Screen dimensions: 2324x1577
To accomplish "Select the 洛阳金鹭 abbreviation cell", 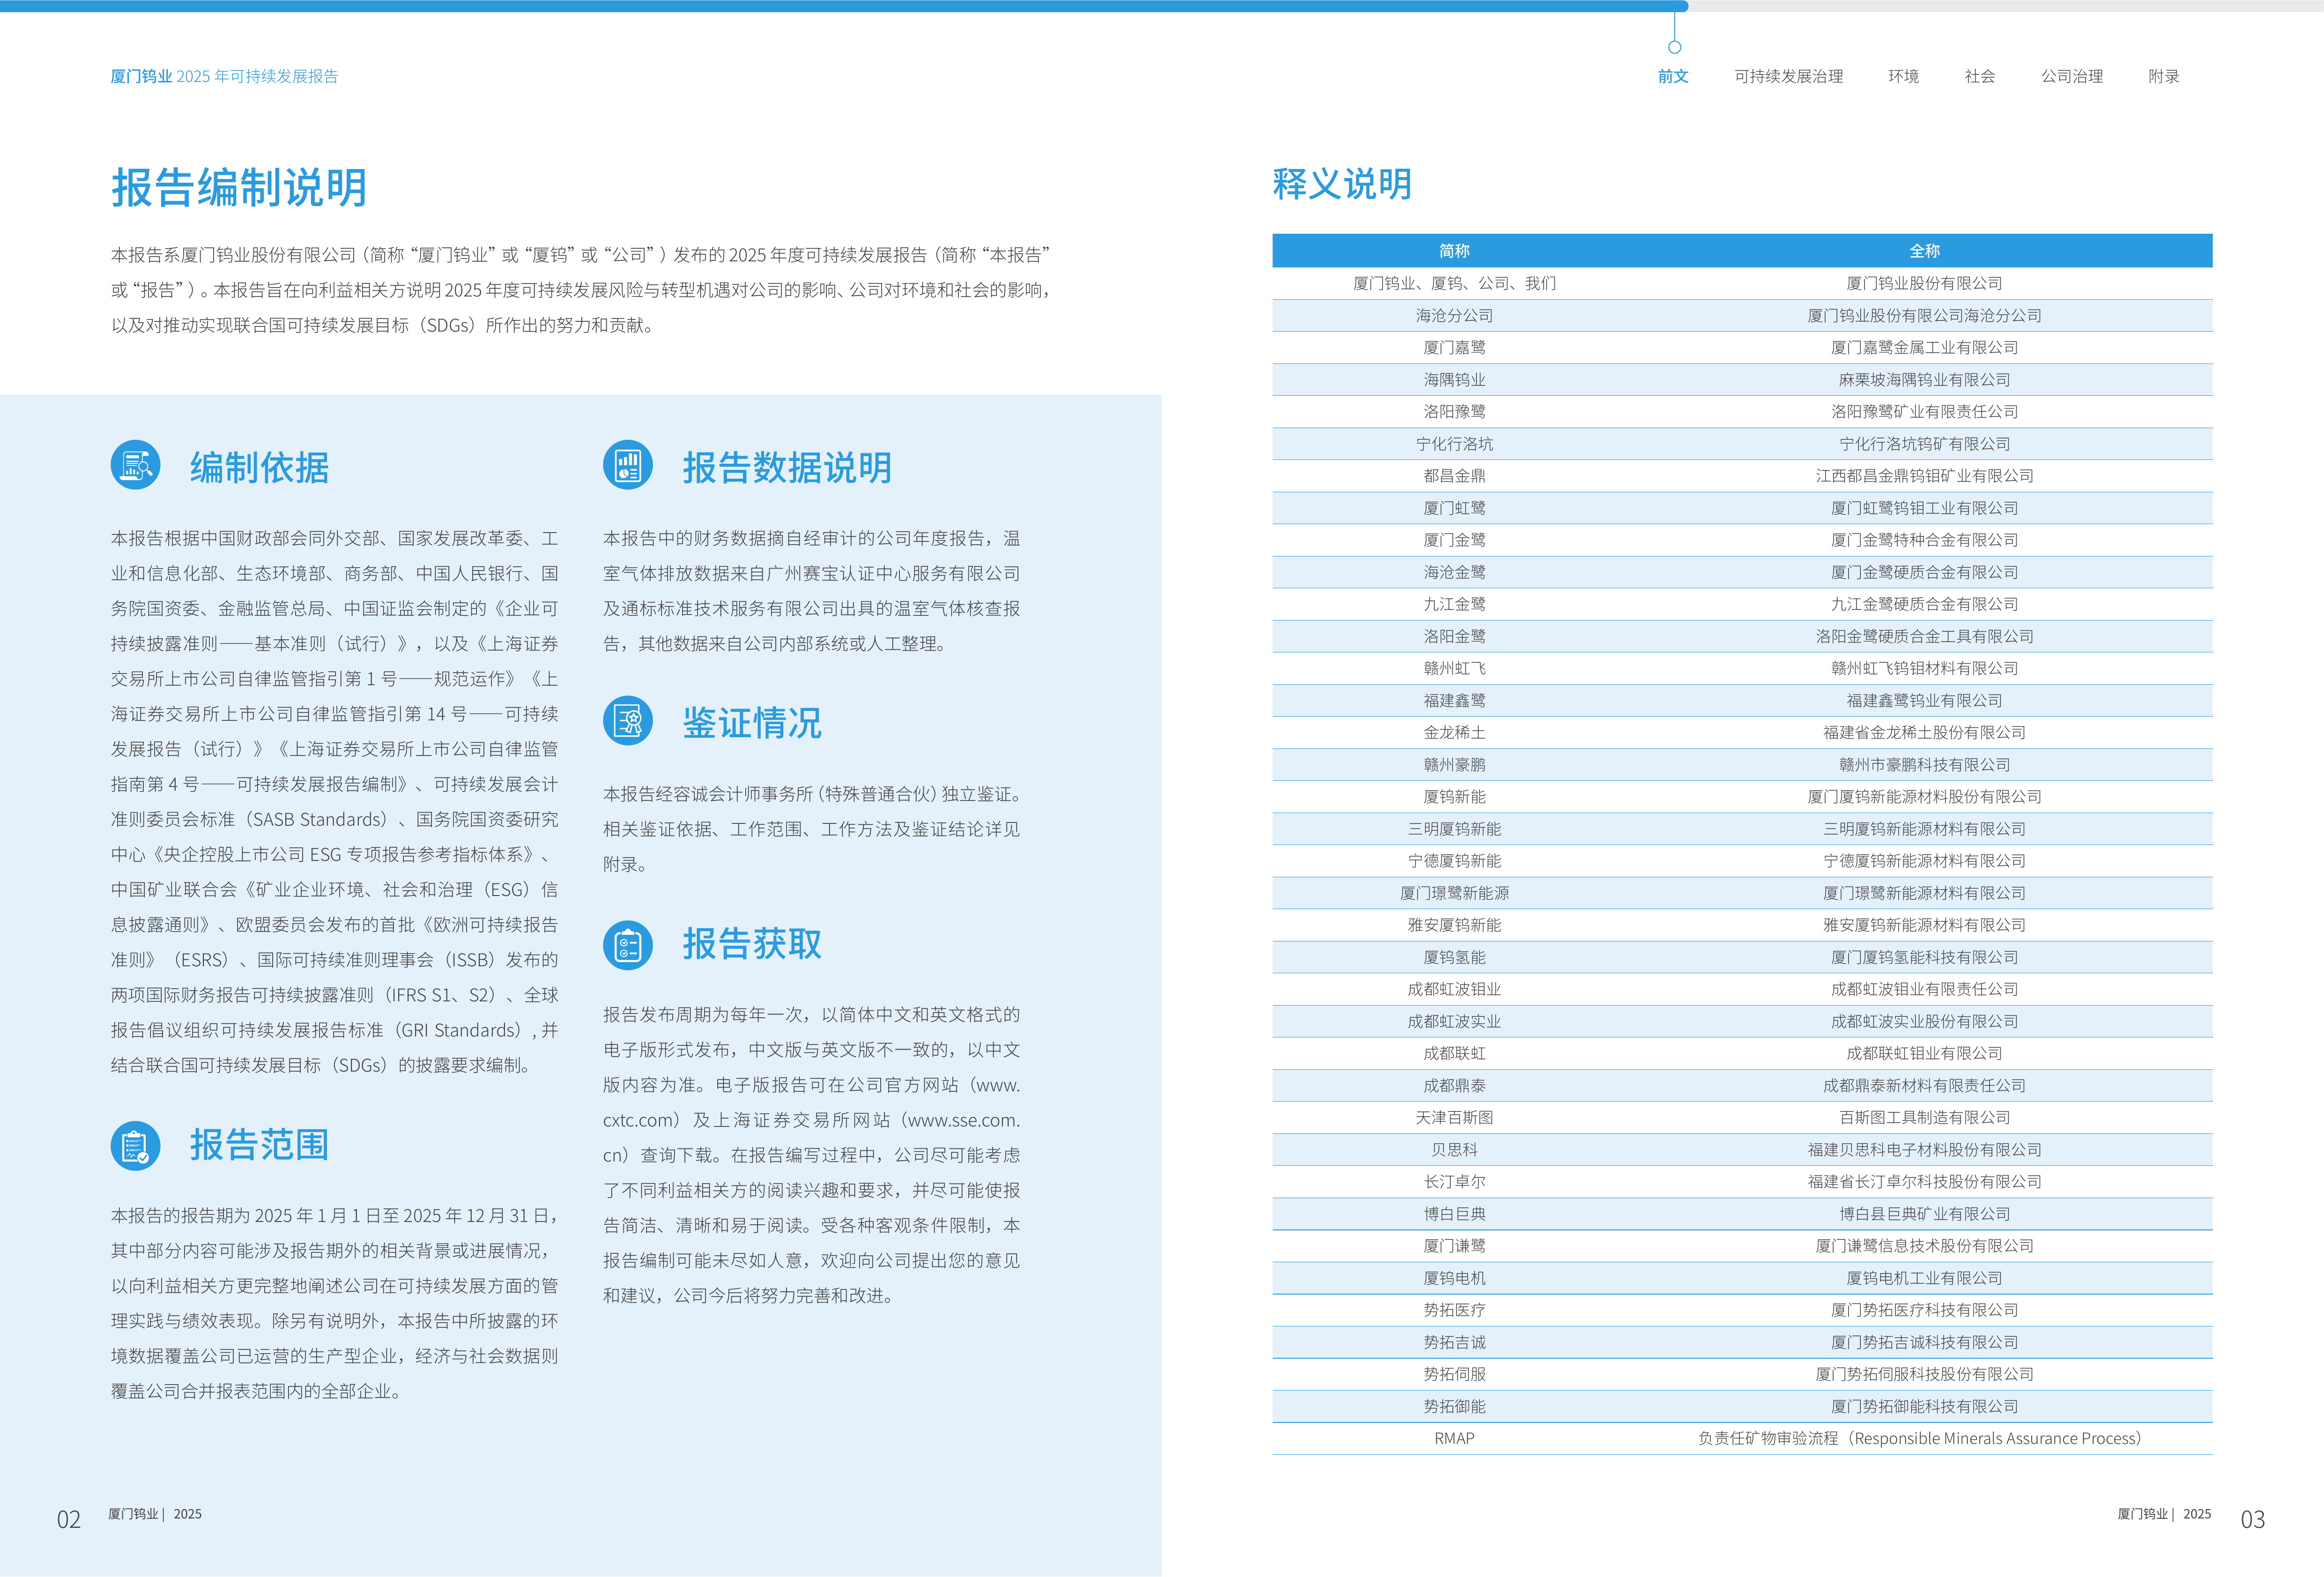I will [1454, 636].
